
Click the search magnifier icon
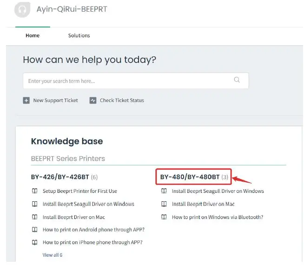coord(237,80)
